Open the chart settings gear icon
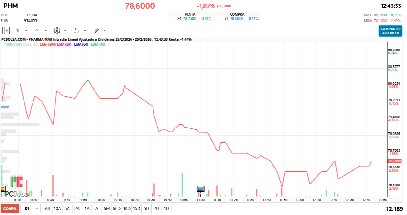The width and height of the screenshot is (407, 215). coord(57,30)
